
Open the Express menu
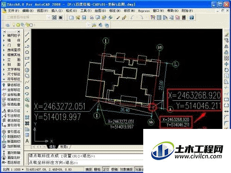click(144, 11)
